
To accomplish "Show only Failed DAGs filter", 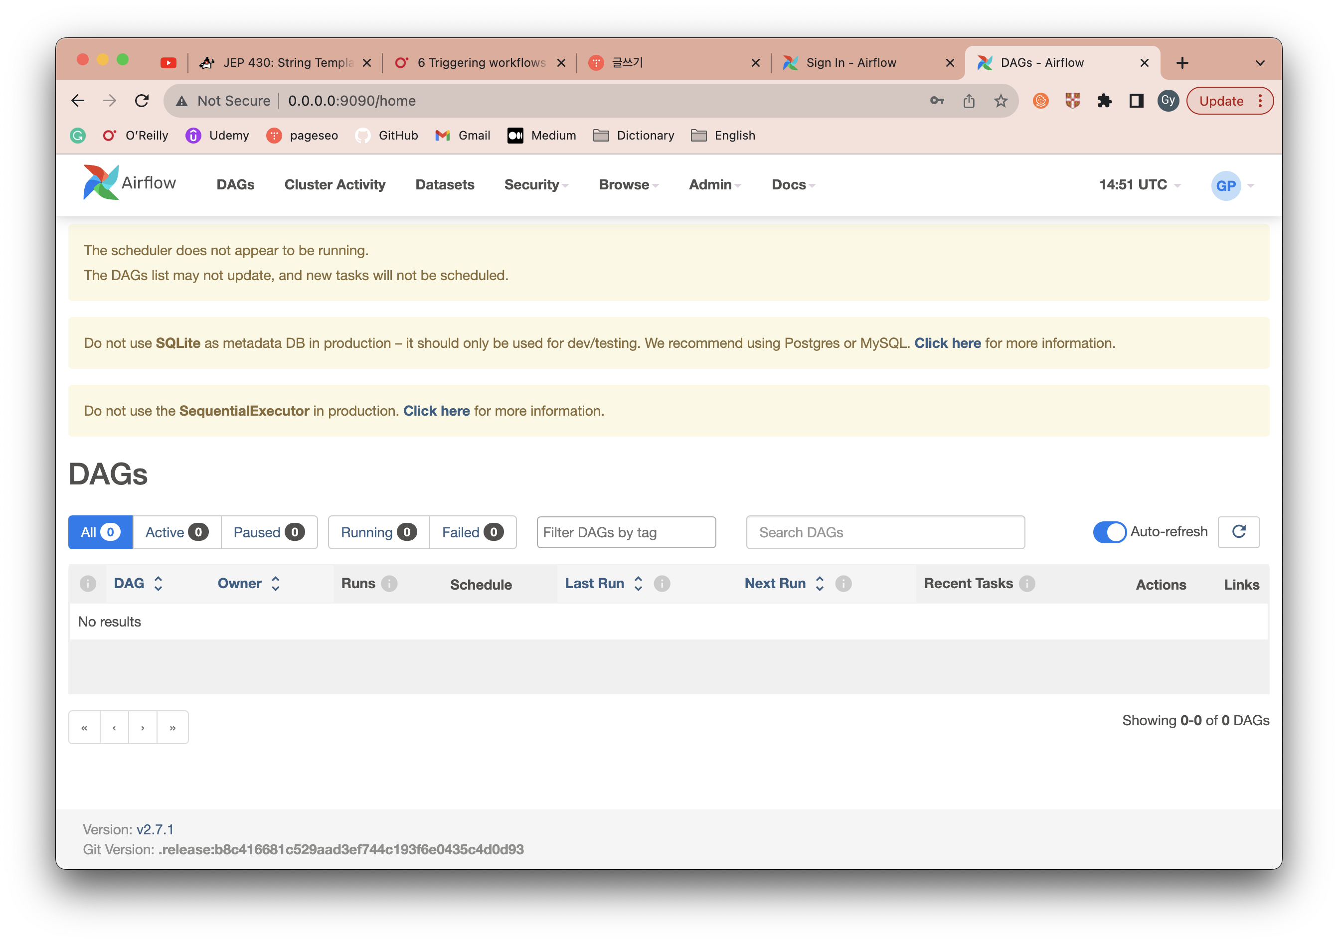I will pyautogui.click(x=472, y=532).
